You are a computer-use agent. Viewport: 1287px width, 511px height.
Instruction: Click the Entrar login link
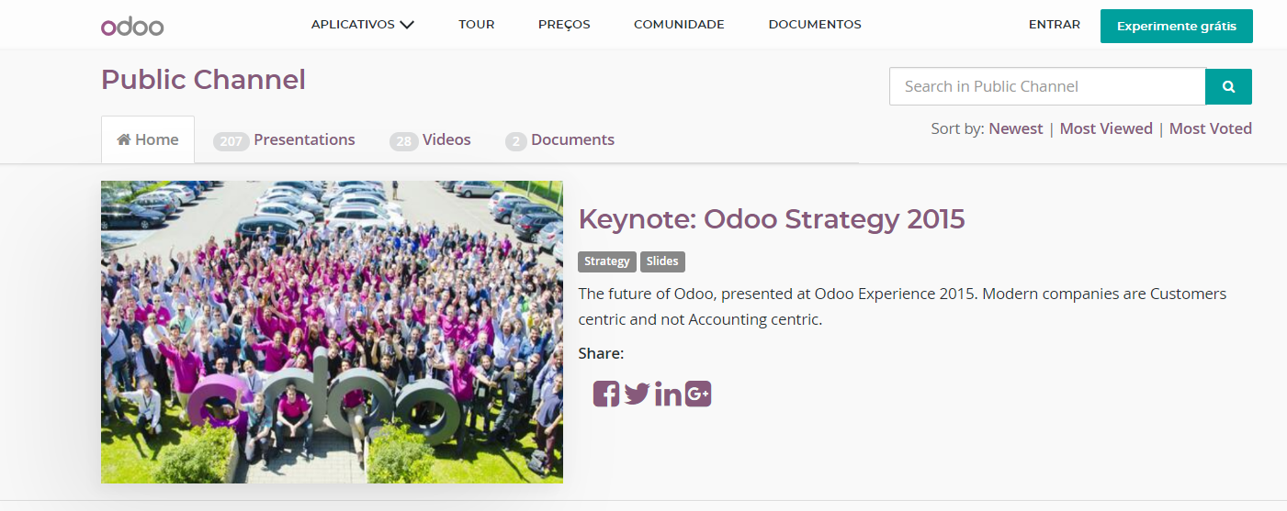[1055, 25]
